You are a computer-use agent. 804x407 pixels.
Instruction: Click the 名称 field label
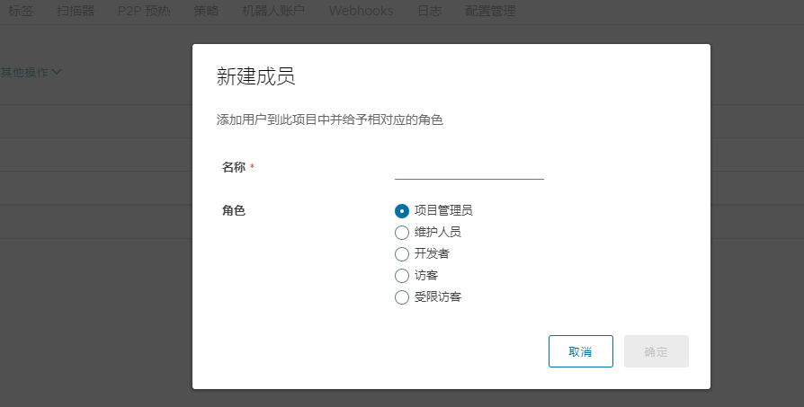[x=234, y=168]
